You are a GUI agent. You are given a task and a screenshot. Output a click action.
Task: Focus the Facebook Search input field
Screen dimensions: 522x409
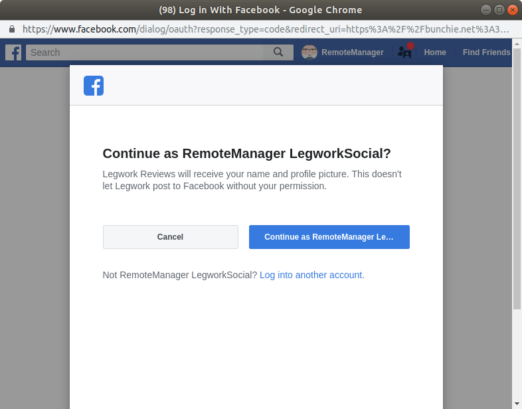[145, 52]
